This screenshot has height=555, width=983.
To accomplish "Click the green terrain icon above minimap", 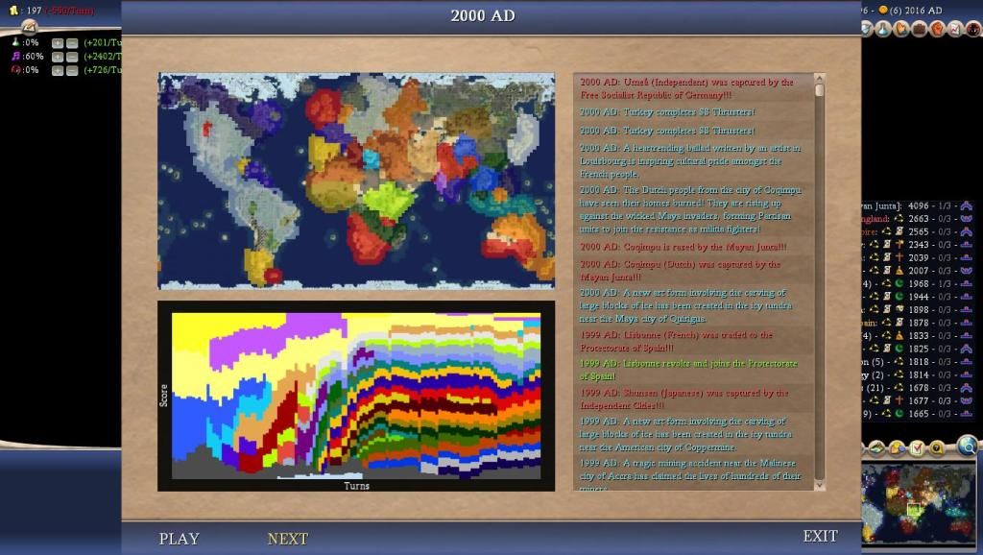I will [x=876, y=447].
